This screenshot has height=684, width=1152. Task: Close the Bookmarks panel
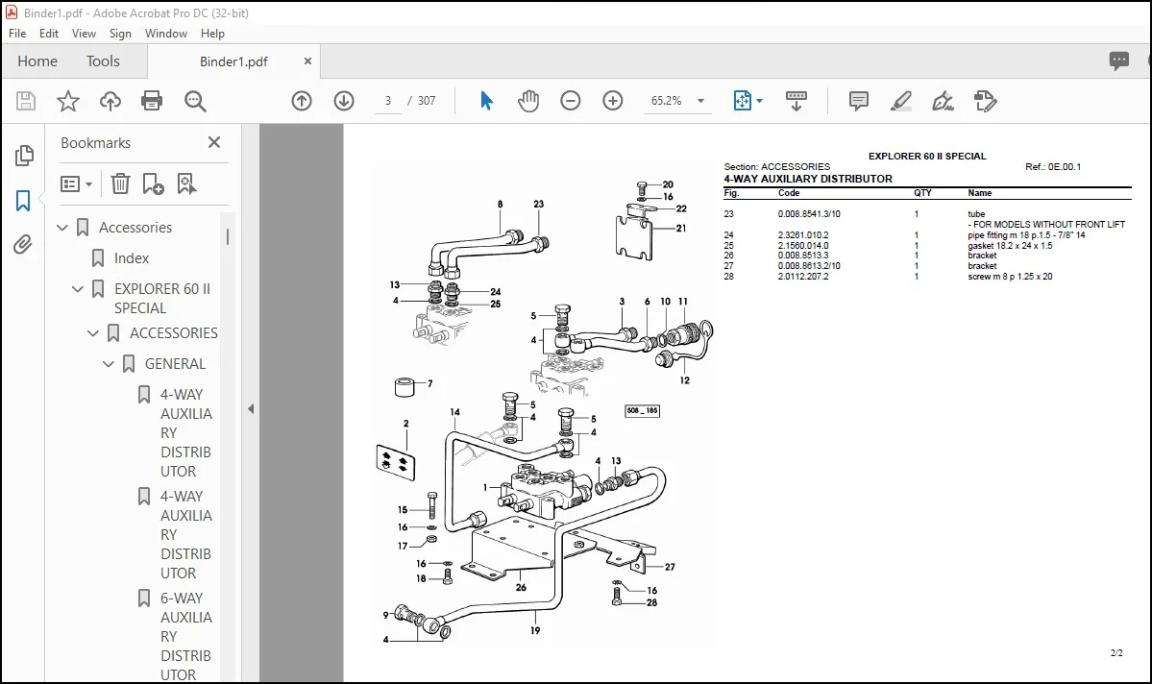(x=214, y=142)
